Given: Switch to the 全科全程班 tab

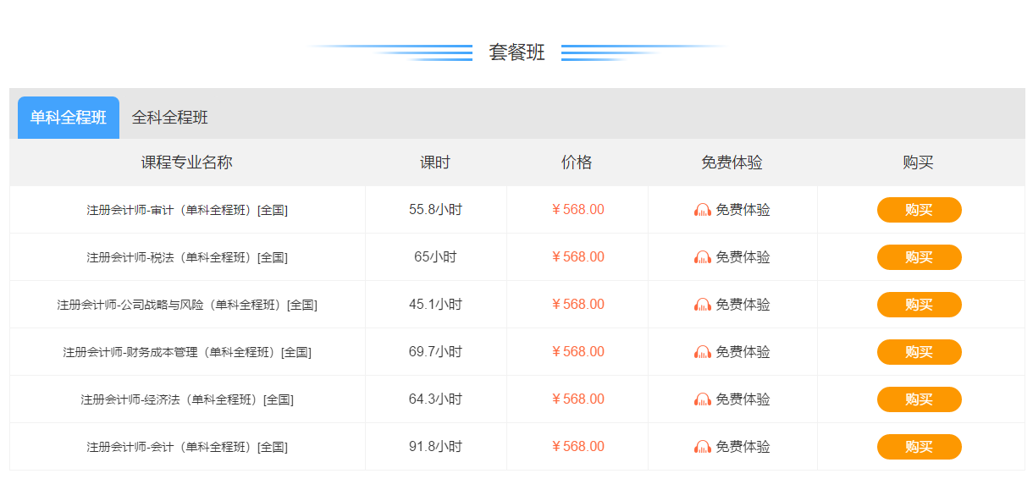Looking at the screenshot, I should click(169, 118).
